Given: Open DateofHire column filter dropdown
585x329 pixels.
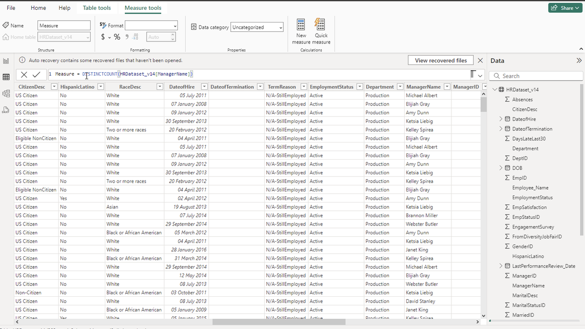Looking at the screenshot, I should coord(205,87).
